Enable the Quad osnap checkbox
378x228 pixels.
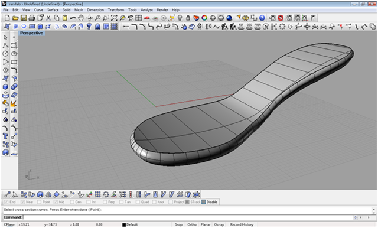click(x=138, y=202)
